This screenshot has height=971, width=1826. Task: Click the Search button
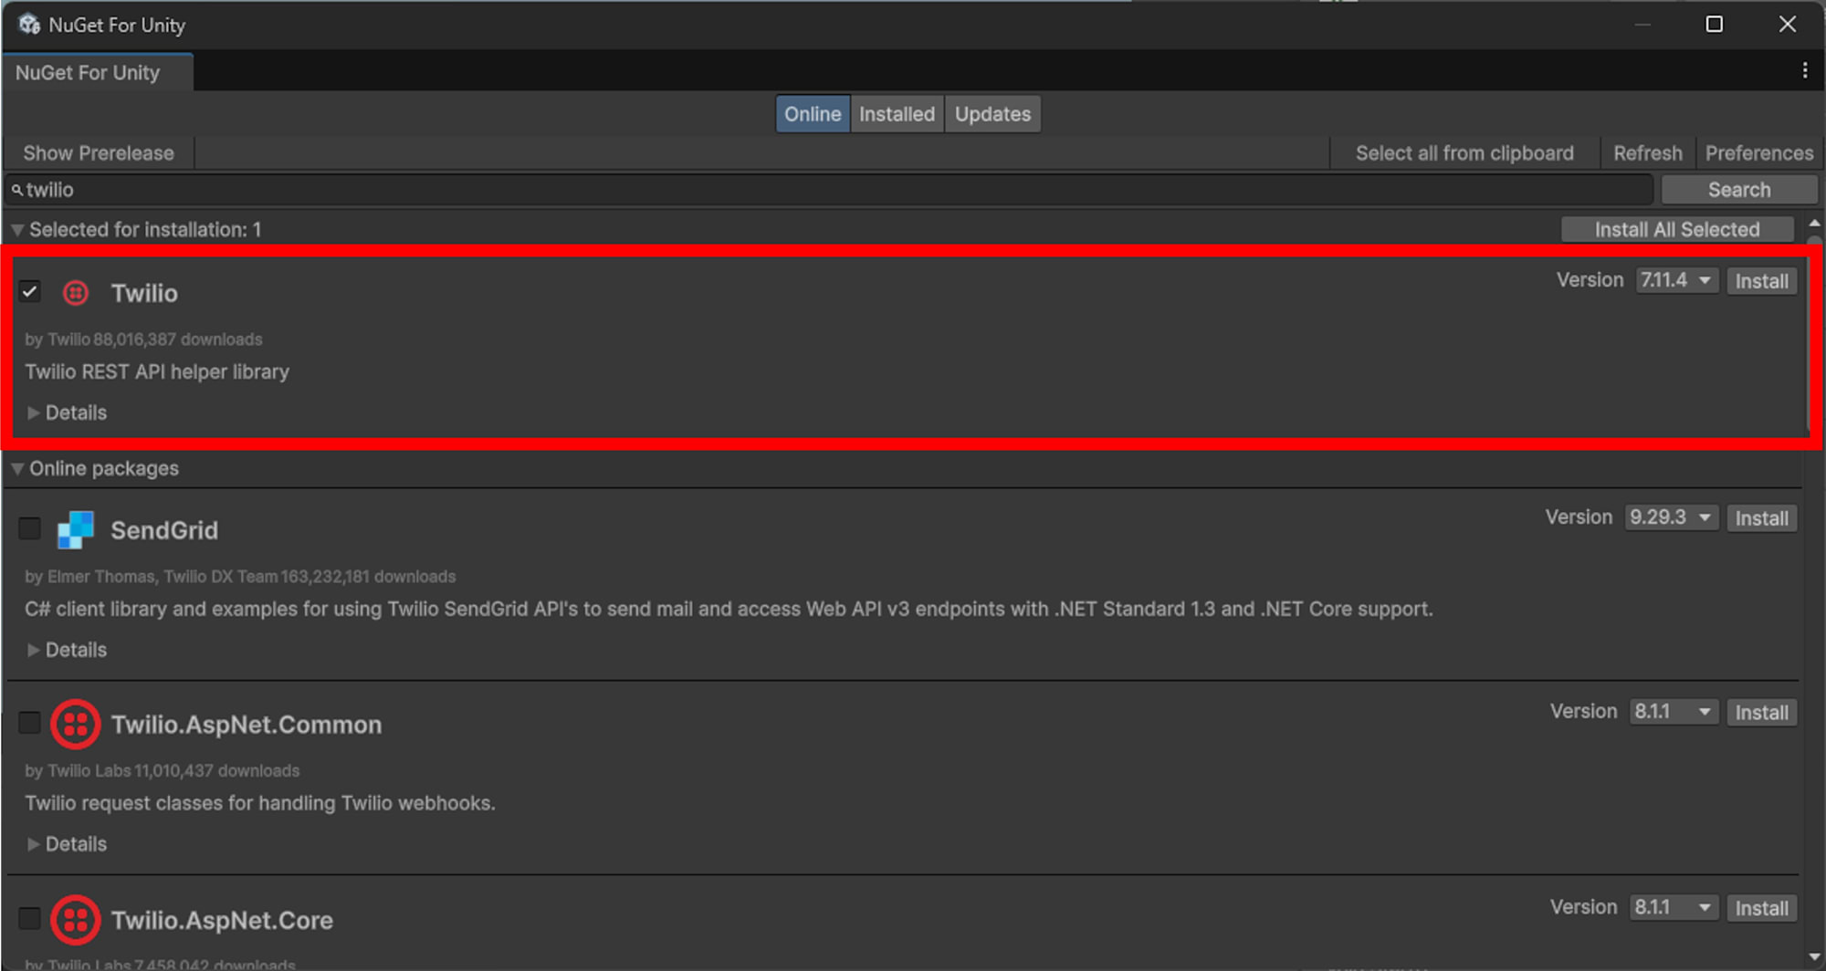click(1739, 190)
